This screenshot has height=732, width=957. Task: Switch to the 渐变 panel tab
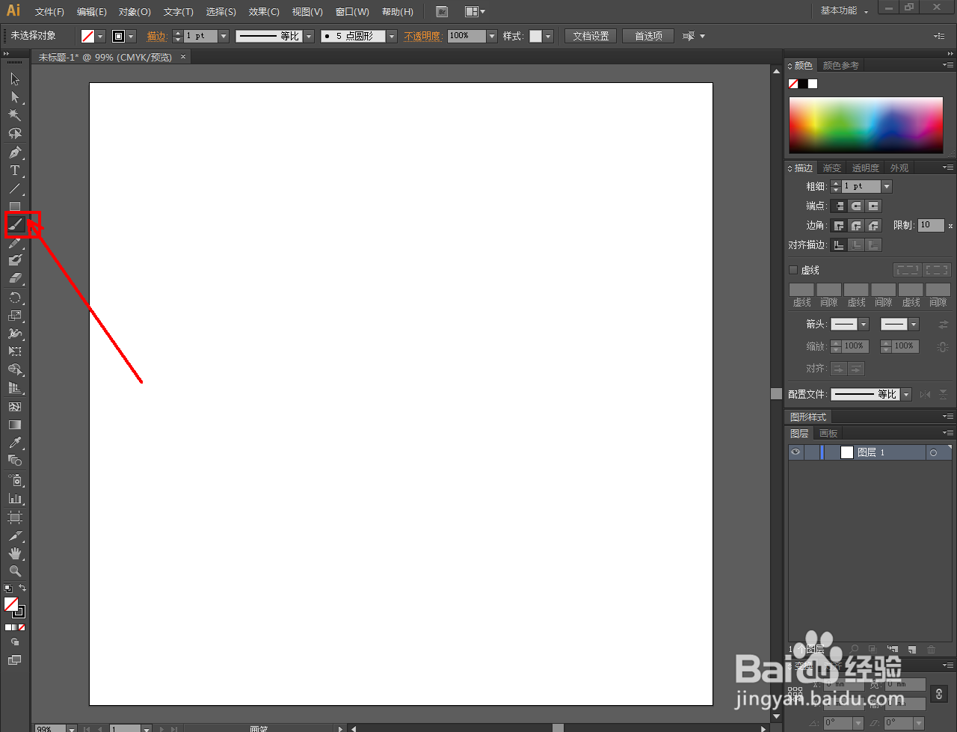(832, 168)
